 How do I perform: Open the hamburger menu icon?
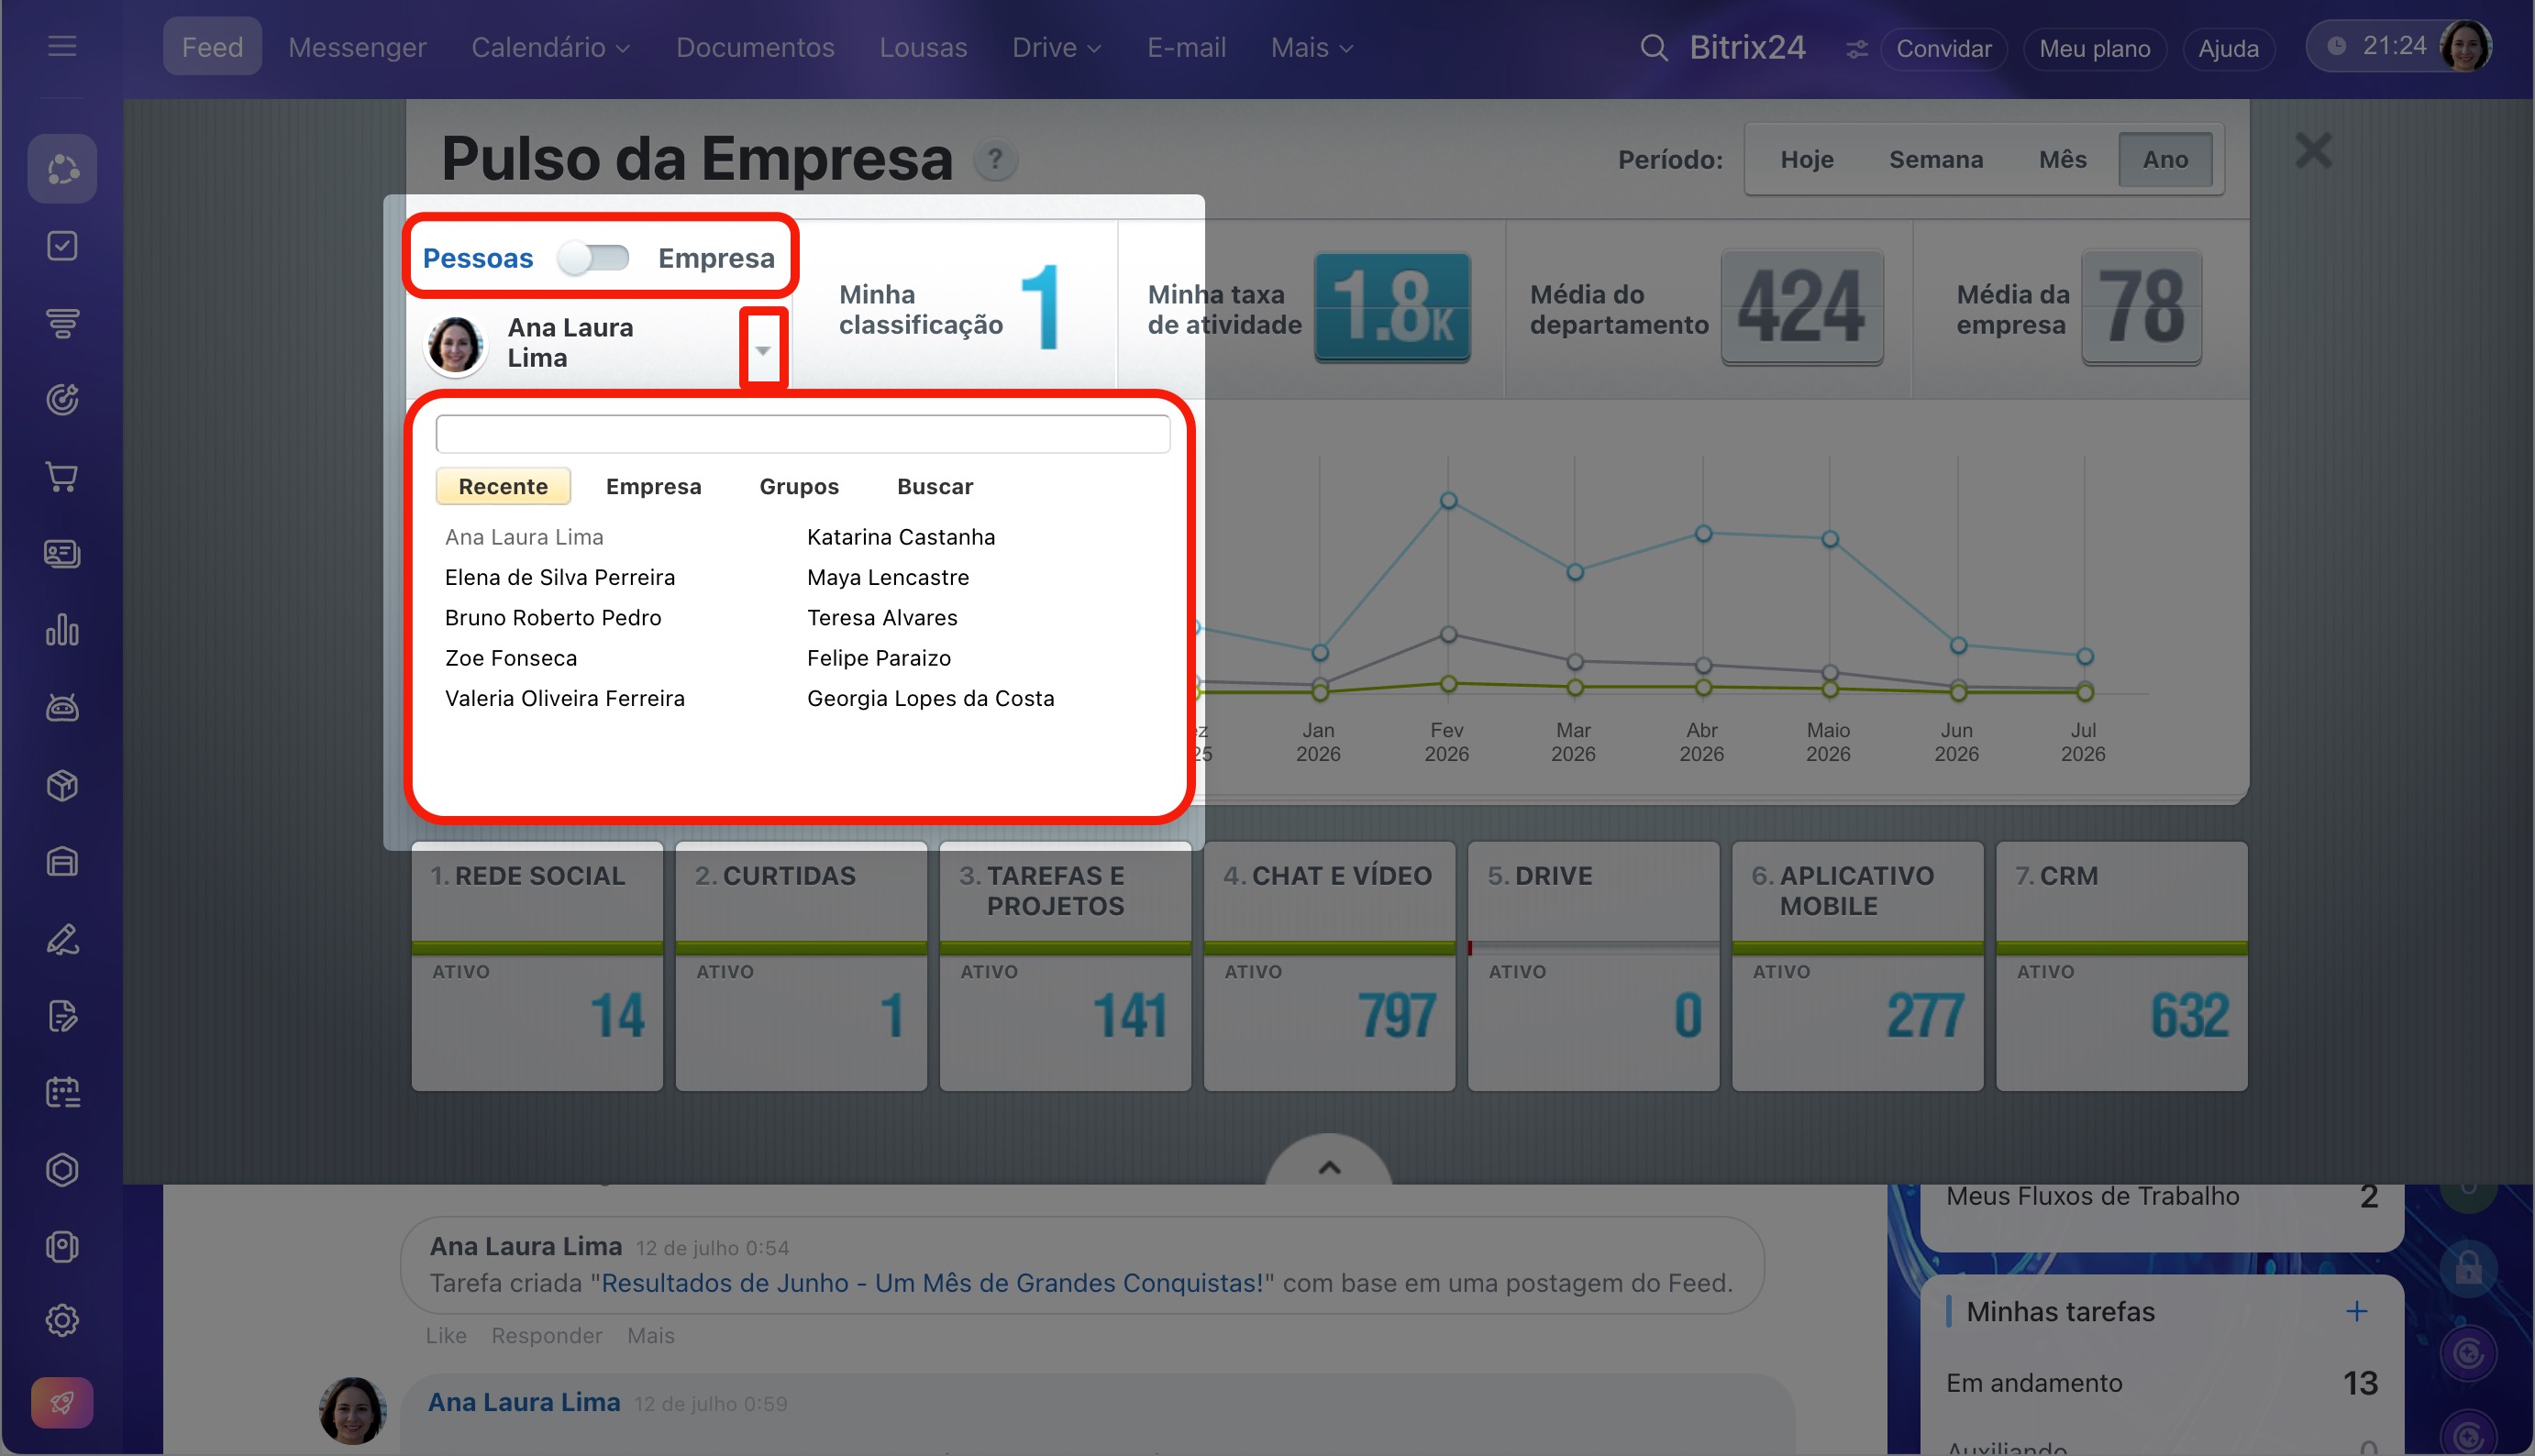(x=62, y=46)
